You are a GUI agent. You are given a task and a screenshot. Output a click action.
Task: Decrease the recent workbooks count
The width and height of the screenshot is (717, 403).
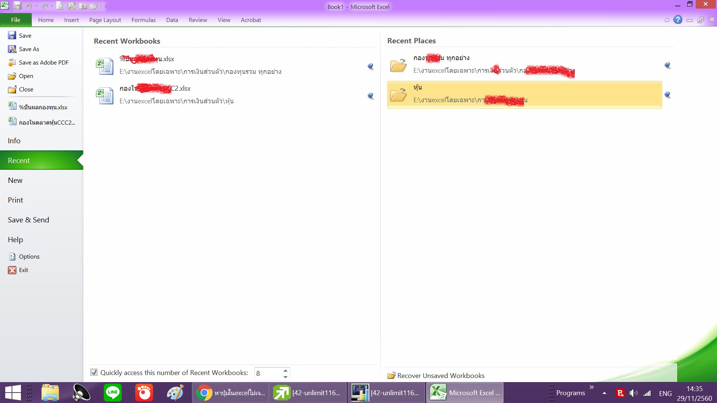point(286,377)
